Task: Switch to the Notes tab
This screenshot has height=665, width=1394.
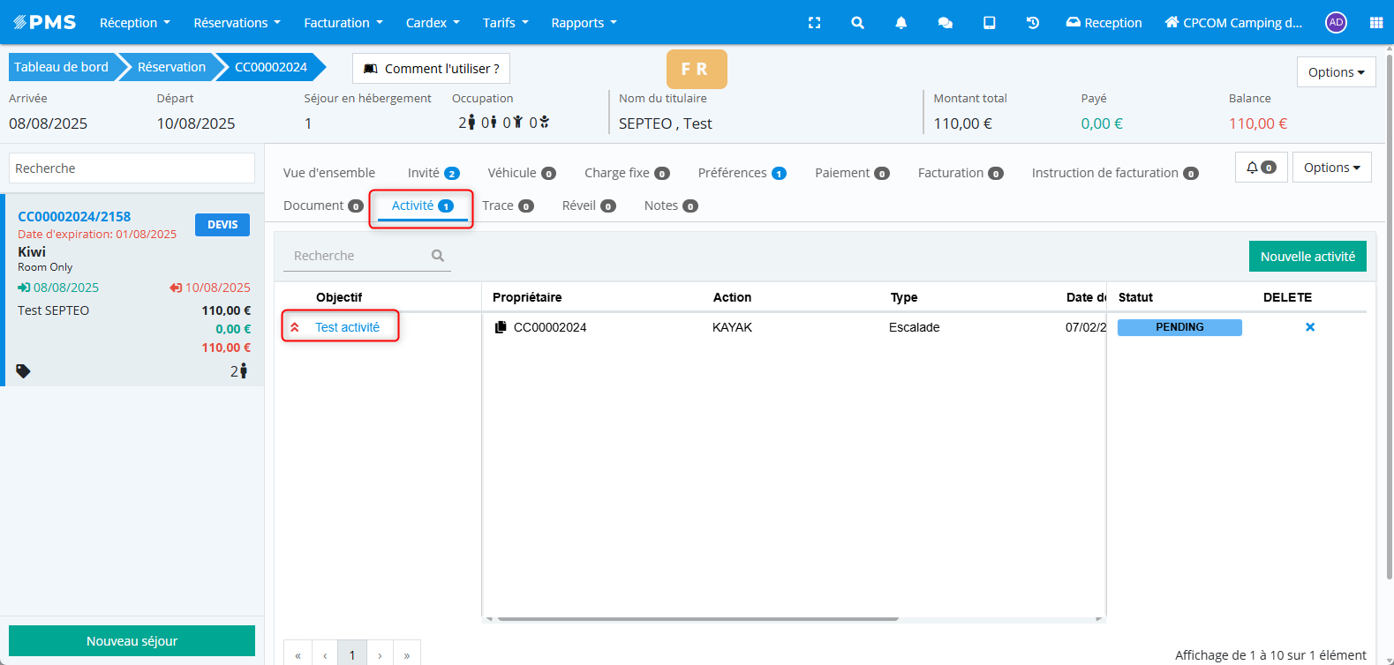Action: click(670, 205)
